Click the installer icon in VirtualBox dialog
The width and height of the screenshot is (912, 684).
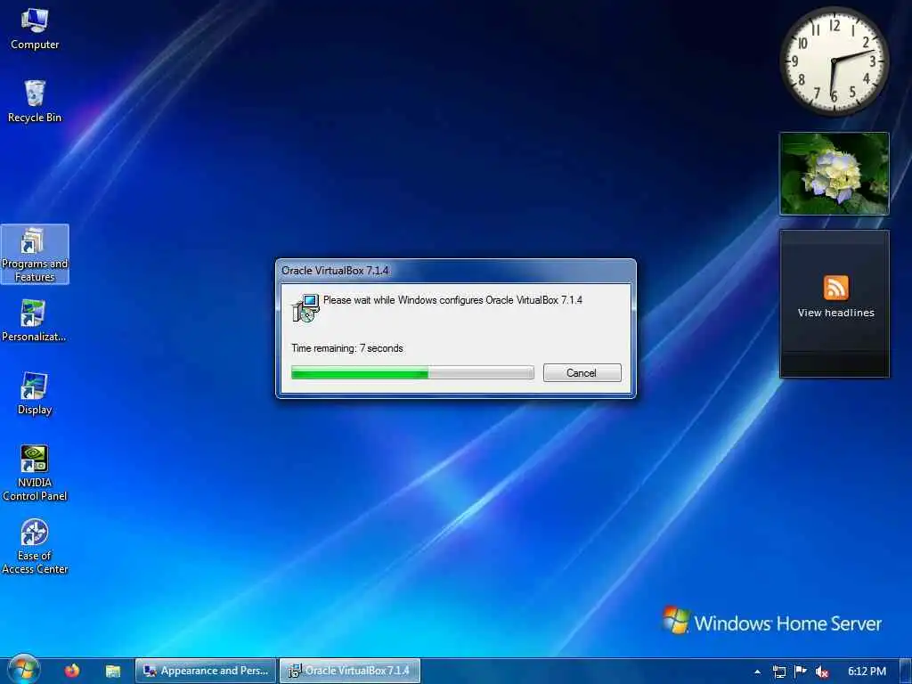coord(306,308)
